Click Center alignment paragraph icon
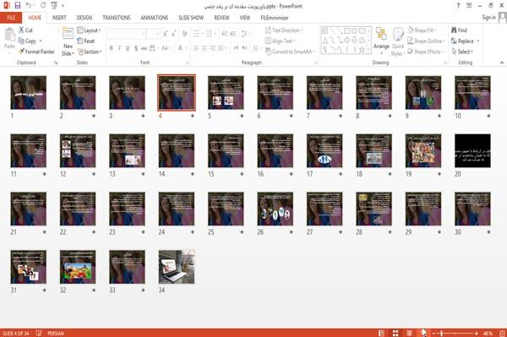 (204, 48)
